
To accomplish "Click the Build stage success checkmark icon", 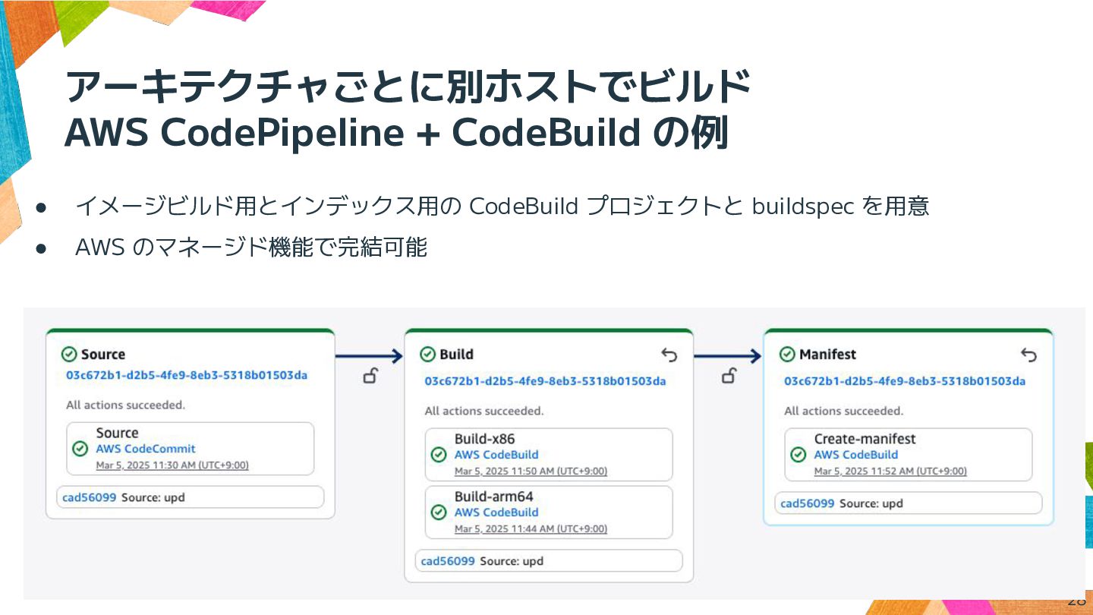I will pyautogui.click(x=427, y=355).
